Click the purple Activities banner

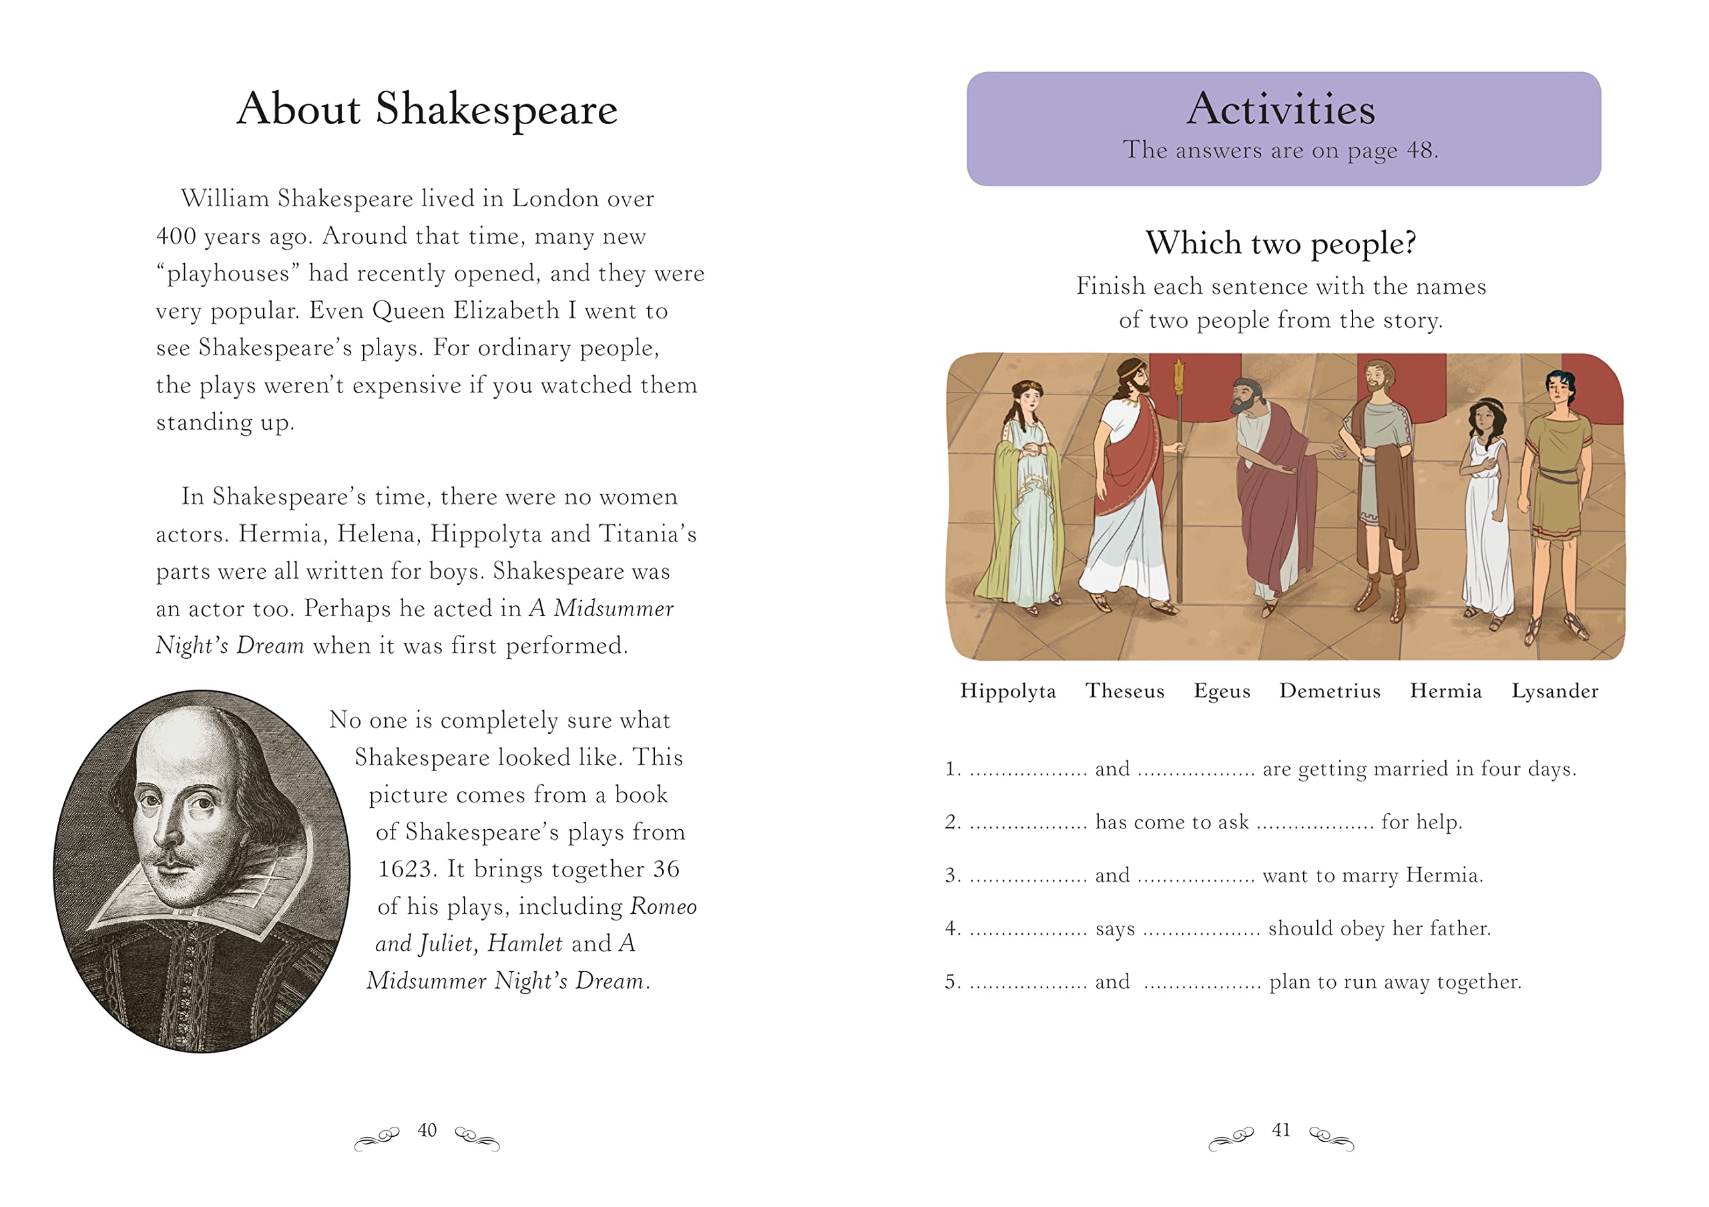tap(1282, 128)
